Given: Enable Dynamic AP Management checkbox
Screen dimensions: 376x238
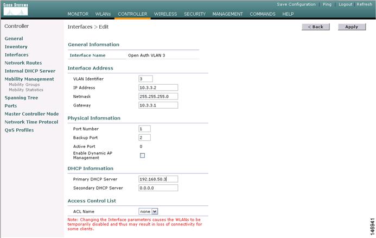Looking at the screenshot, I should 143,155.
